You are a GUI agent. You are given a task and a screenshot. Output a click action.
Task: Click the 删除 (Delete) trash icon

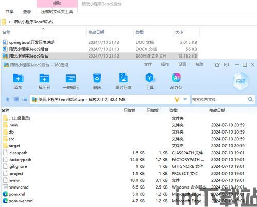[97, 78]
